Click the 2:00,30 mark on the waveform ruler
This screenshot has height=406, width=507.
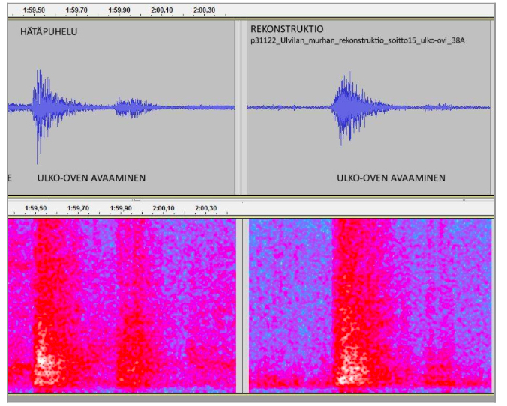[204, 10]
